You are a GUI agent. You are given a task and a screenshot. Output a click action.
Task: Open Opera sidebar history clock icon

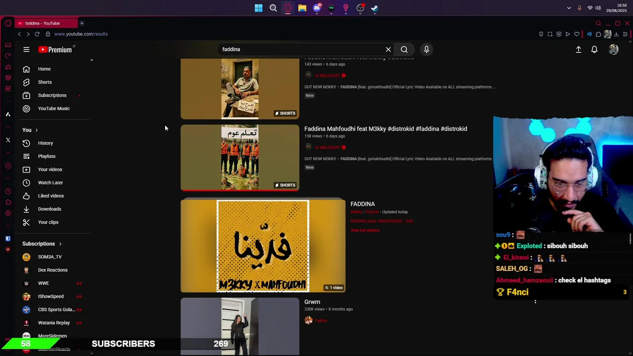pos(8,191)
